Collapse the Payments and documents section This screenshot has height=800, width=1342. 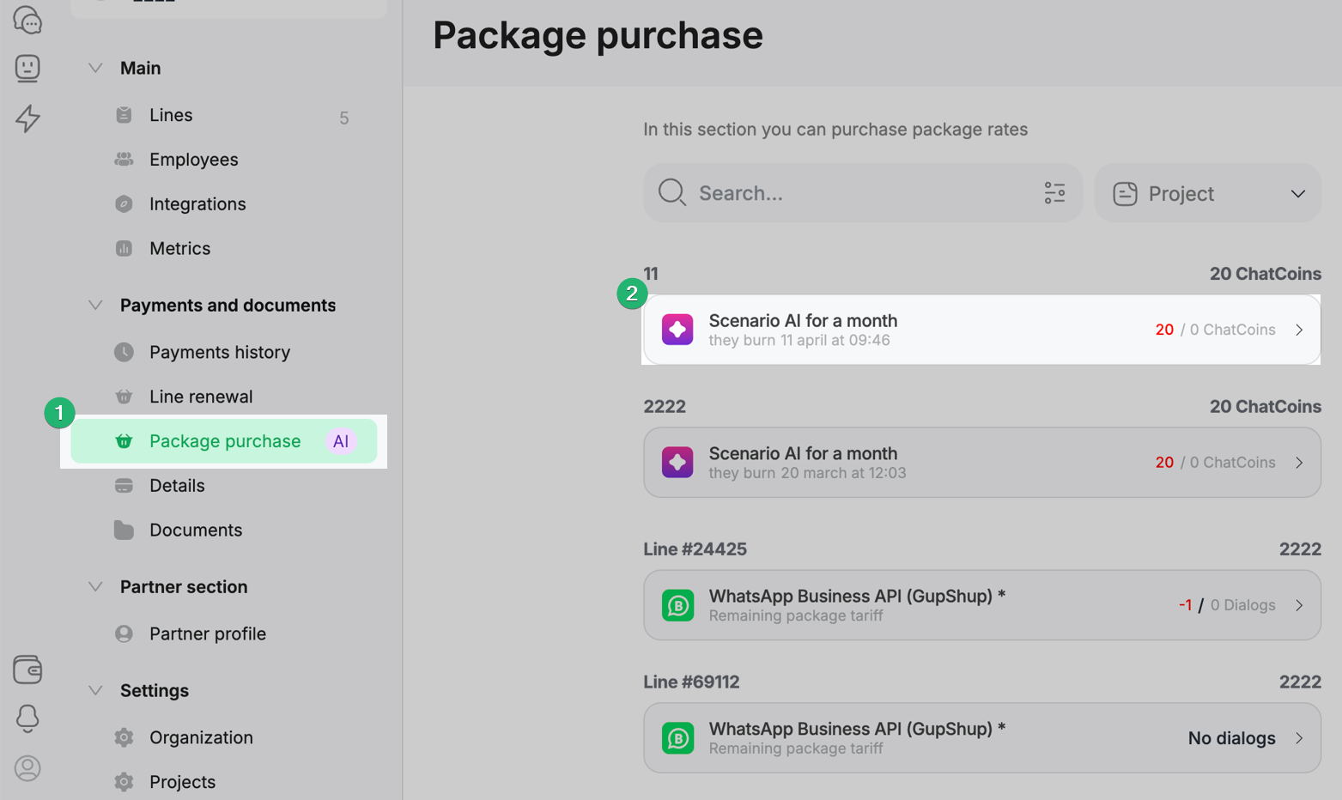(x=95, y=306)
